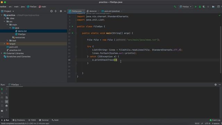Collapse all nodes in Project panel

point(55,11)
